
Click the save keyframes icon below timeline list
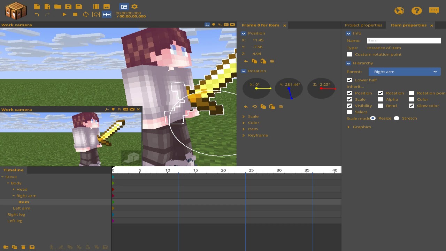click(x=32, y=247)
